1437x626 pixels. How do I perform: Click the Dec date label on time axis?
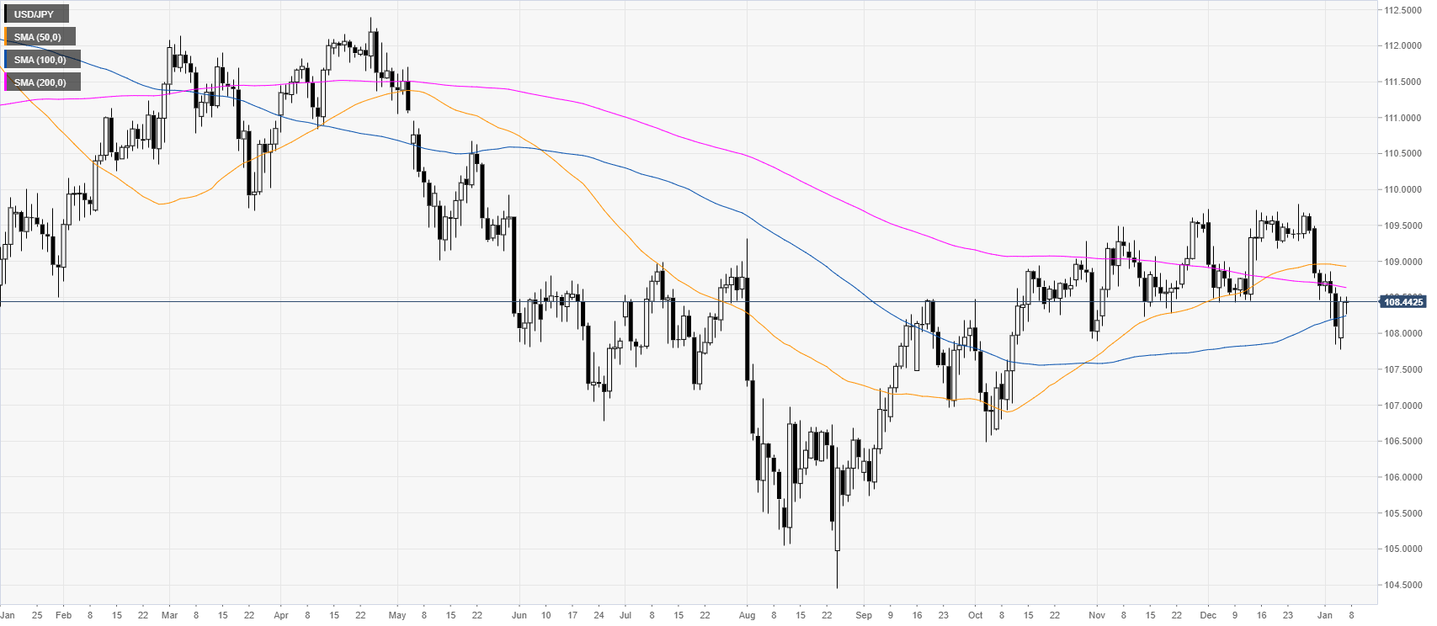1208,615
